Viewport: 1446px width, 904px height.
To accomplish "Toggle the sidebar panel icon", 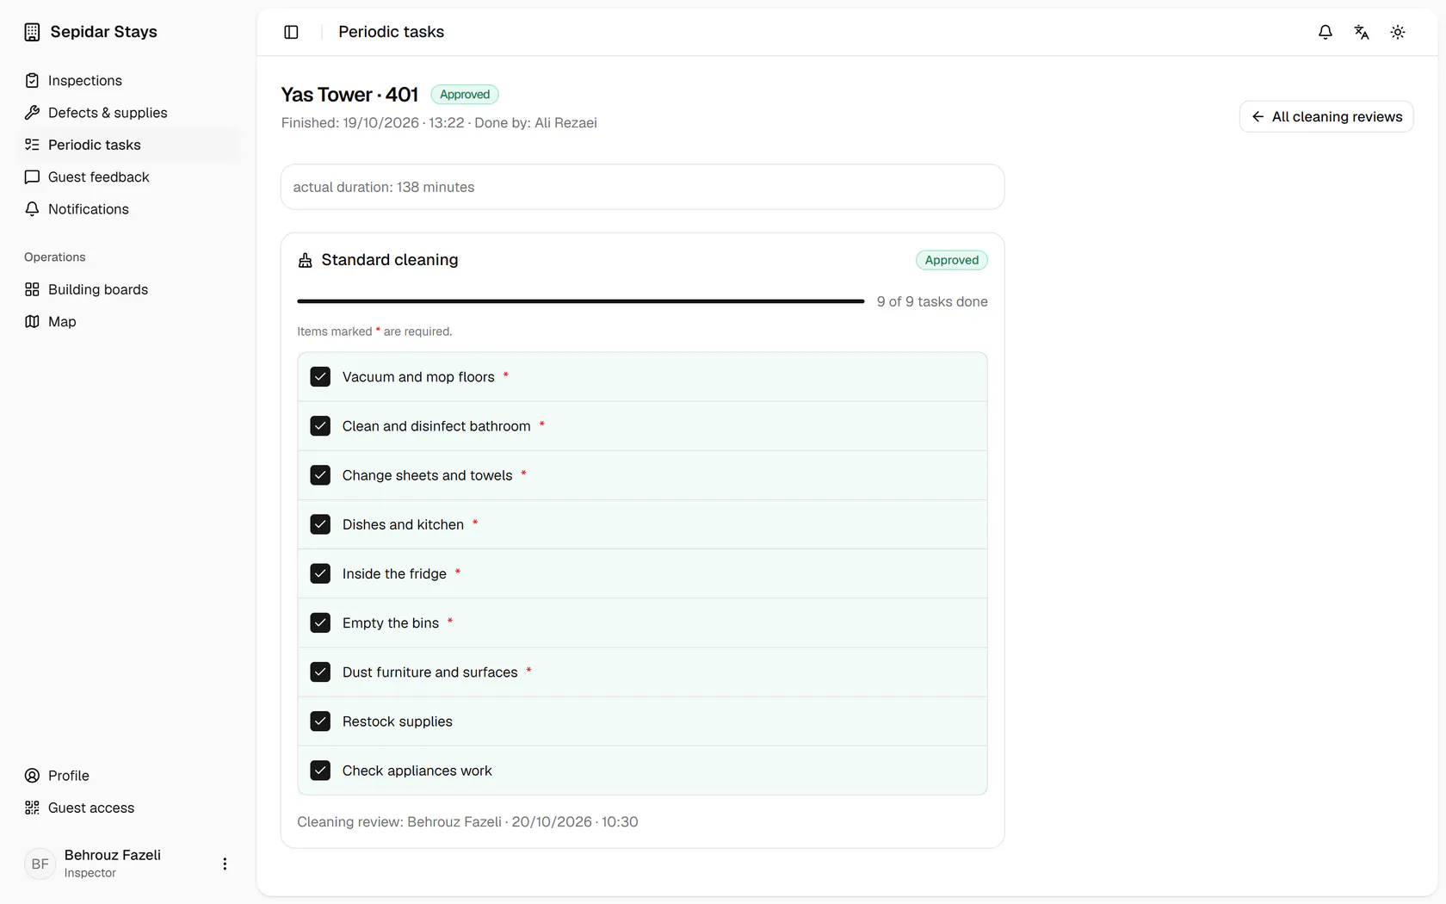I will pyautogui.click(x=291, y=32).
